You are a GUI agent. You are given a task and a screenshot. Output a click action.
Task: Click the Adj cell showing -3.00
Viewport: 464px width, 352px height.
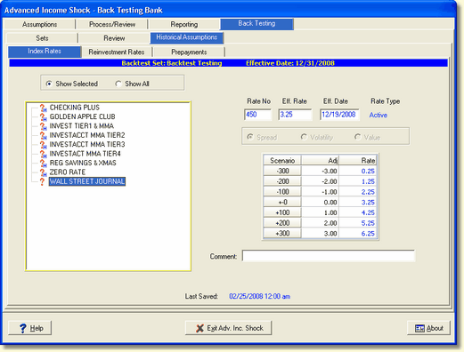[320, 171]
